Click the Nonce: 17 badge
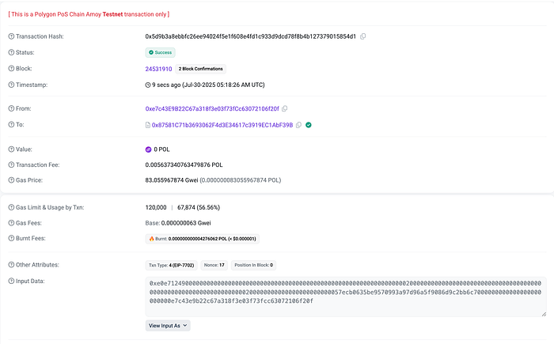The image size is (554, 344). point(214,265)
